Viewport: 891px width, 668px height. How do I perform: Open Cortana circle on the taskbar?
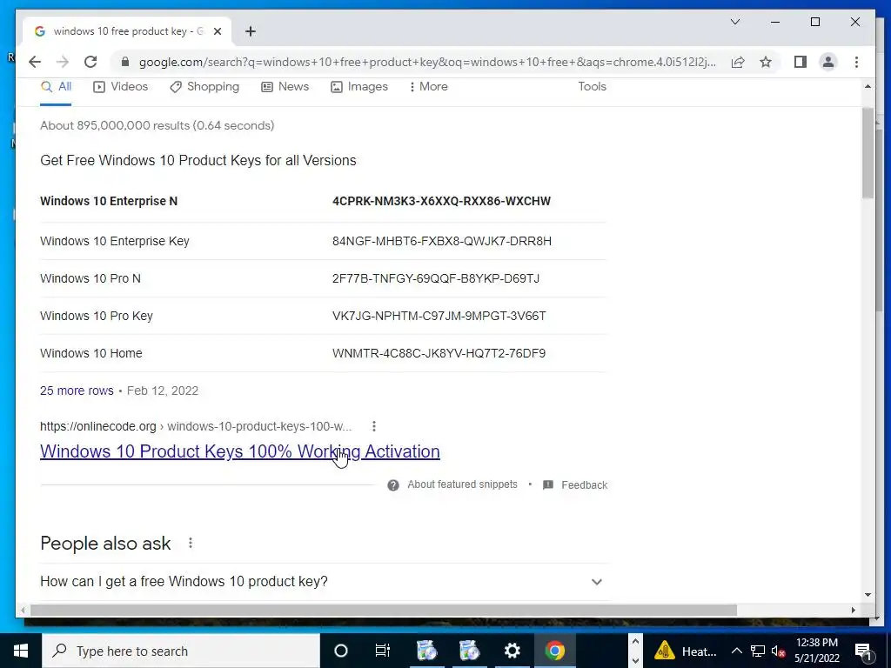(341, 651)
